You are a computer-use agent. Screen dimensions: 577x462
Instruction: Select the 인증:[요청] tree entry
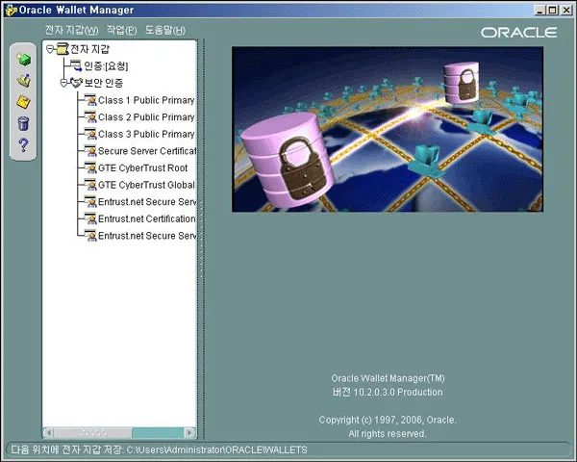(x=106, y=66)
